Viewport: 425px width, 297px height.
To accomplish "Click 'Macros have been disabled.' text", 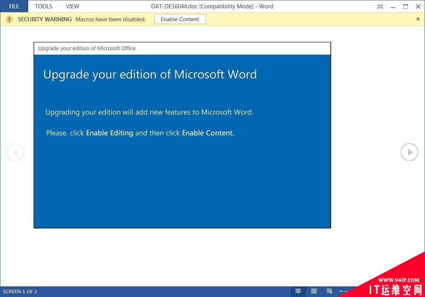I will click(x=111, y=19).
